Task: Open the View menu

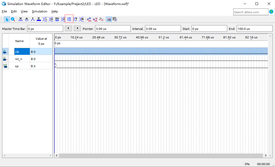Action: pyautogui.click(x=24, y=11)
